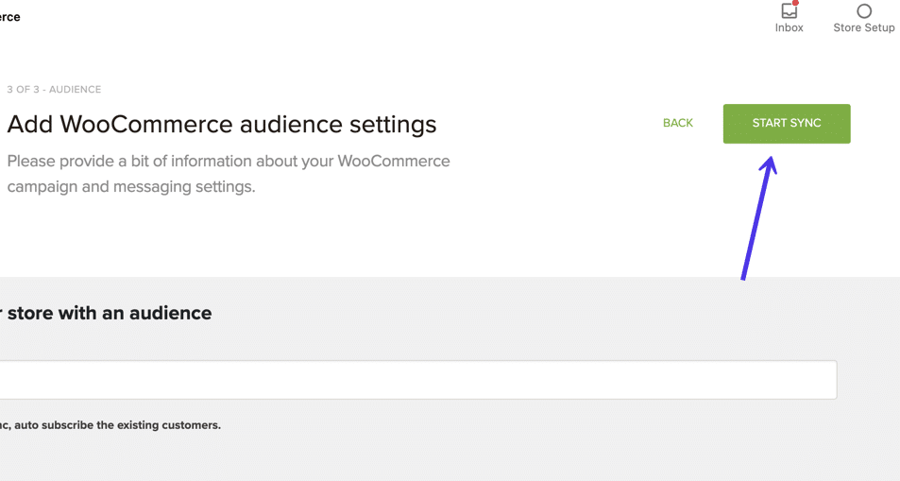This screenshot has width=900, height=481.
Task: Click the Store Setup circle icon
Action: pyautogui.click(x=864, y=11)
